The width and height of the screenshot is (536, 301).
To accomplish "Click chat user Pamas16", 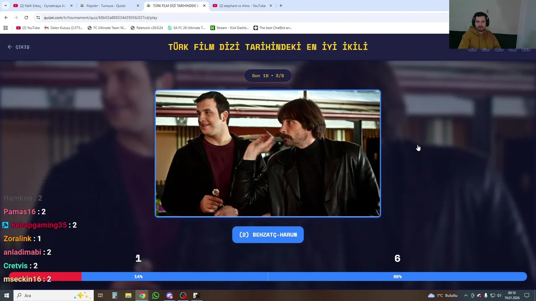I will coord(20,212).
